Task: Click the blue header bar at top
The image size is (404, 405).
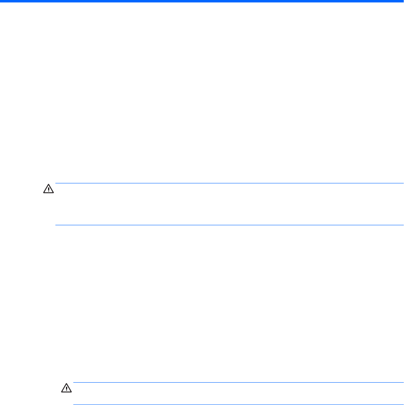Action: click(202, 1)
